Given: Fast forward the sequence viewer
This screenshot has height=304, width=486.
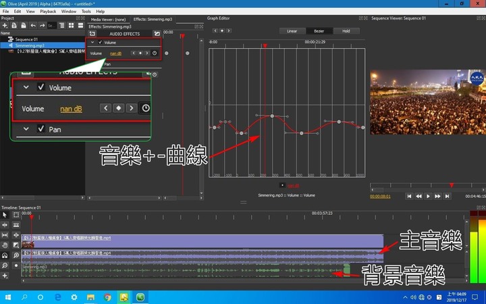Looking at the screenshot, I should click(x=437, y=196).
